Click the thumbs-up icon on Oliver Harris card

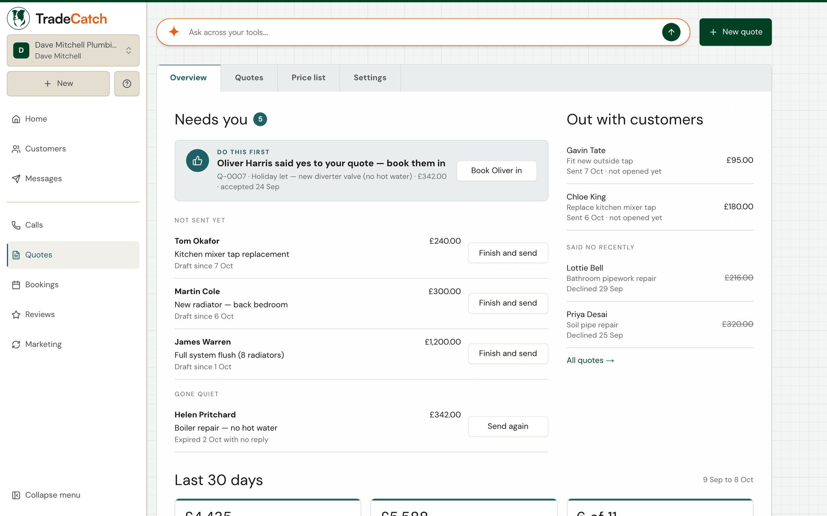197,160
